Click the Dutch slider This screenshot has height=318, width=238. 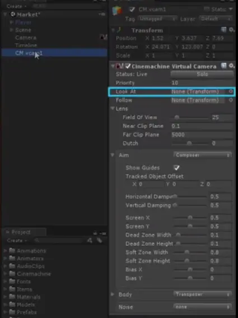[x=190, y=144]
